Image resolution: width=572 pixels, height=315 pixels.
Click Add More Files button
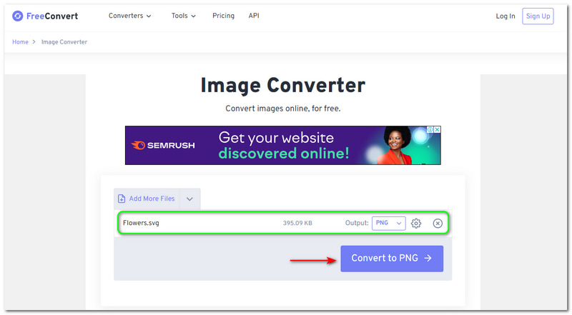[147, 199]
